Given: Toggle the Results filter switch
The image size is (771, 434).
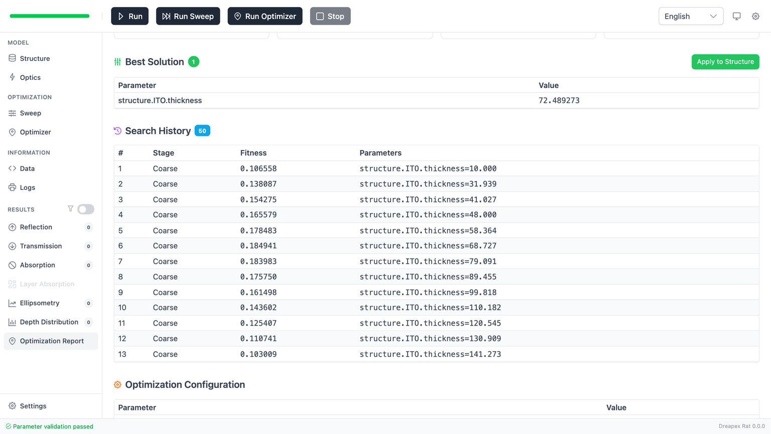Looking at the screenshot, I should tap(86, 209).
